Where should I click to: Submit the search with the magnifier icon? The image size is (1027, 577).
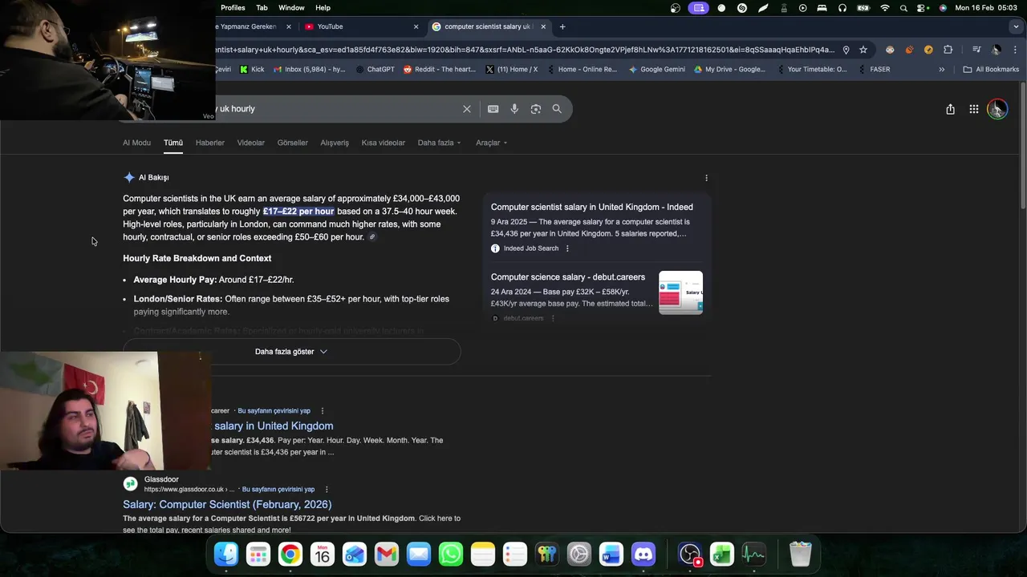pyautogui.click(x=557, y=109)
